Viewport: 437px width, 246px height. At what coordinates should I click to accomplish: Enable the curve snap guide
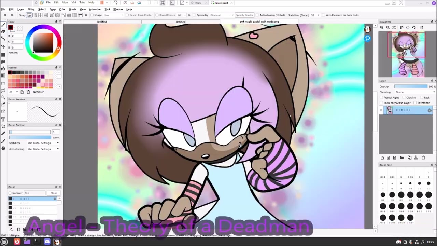63,15
